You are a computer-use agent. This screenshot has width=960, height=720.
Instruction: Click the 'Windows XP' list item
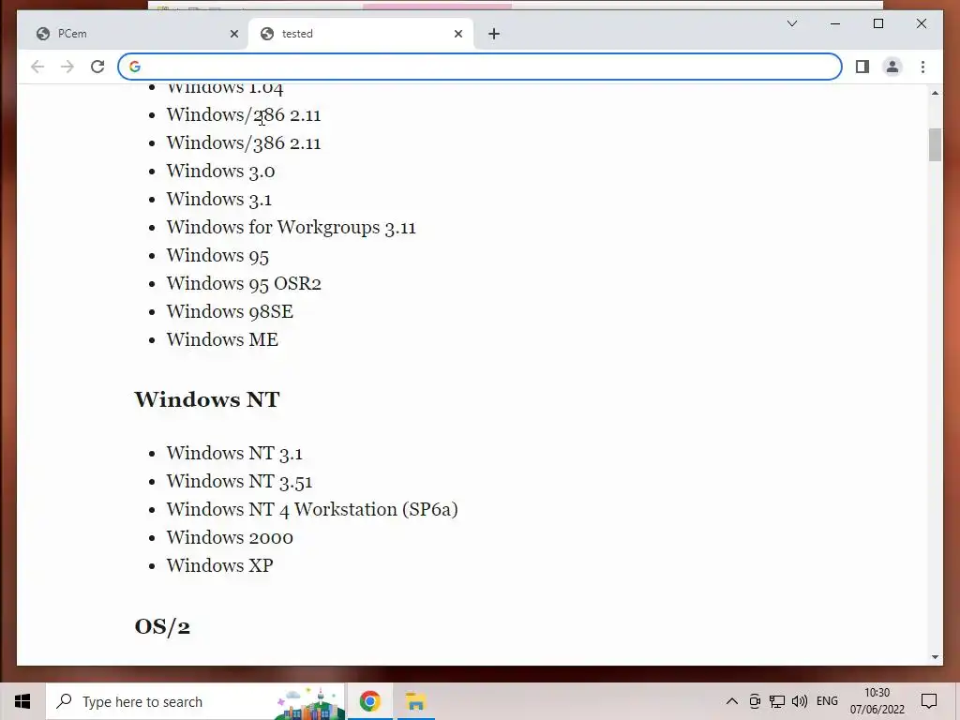[219, 565]
